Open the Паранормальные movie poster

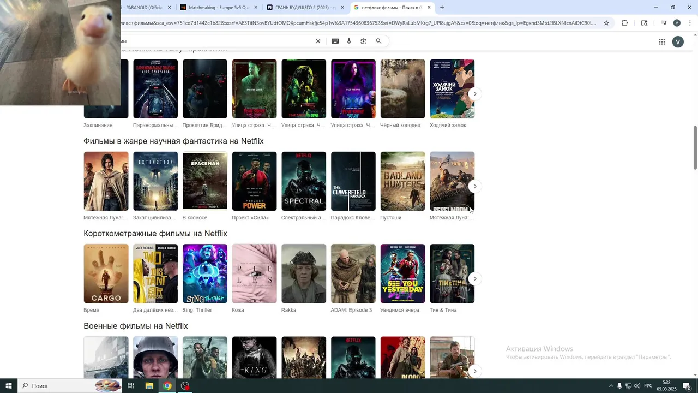155,88
